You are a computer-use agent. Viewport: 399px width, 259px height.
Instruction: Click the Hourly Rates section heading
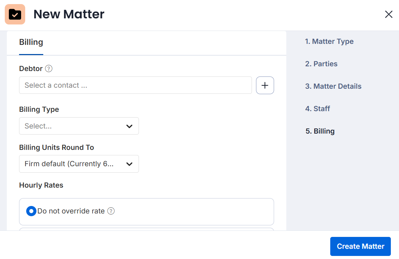coord(41,185)
